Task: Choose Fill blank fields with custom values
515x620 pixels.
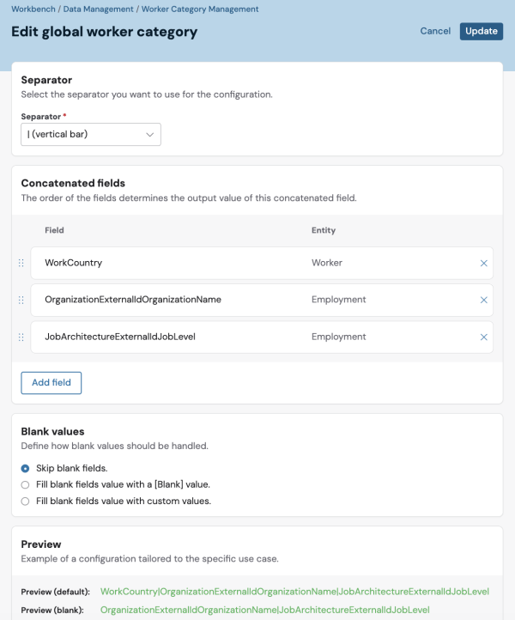Action: tap(25, 501)
